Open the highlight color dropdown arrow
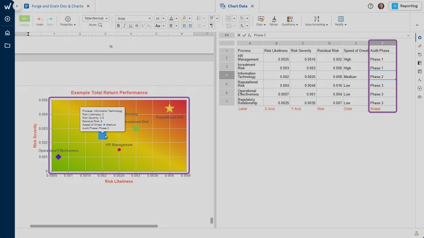 tap(189, 19)
